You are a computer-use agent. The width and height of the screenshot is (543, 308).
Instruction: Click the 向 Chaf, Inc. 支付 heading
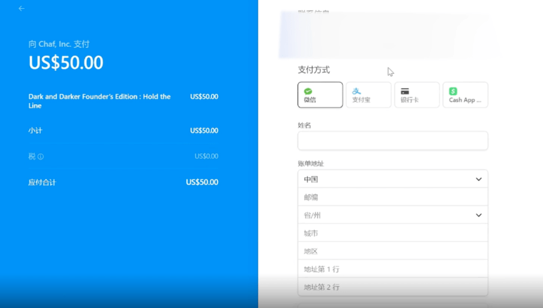59,44
